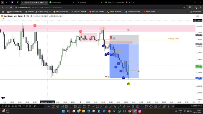The image size is (203, 114).
Task: Open the go to date calendar
Action: tap(35, 106)
